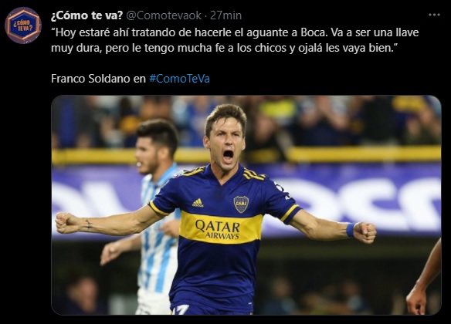
Task: Click the ¿Cómo te va? display name
Action: (x=86, y=15)
